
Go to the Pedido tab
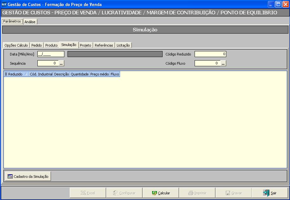[36, 45]
